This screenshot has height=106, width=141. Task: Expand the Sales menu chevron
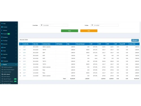point(16,23)
